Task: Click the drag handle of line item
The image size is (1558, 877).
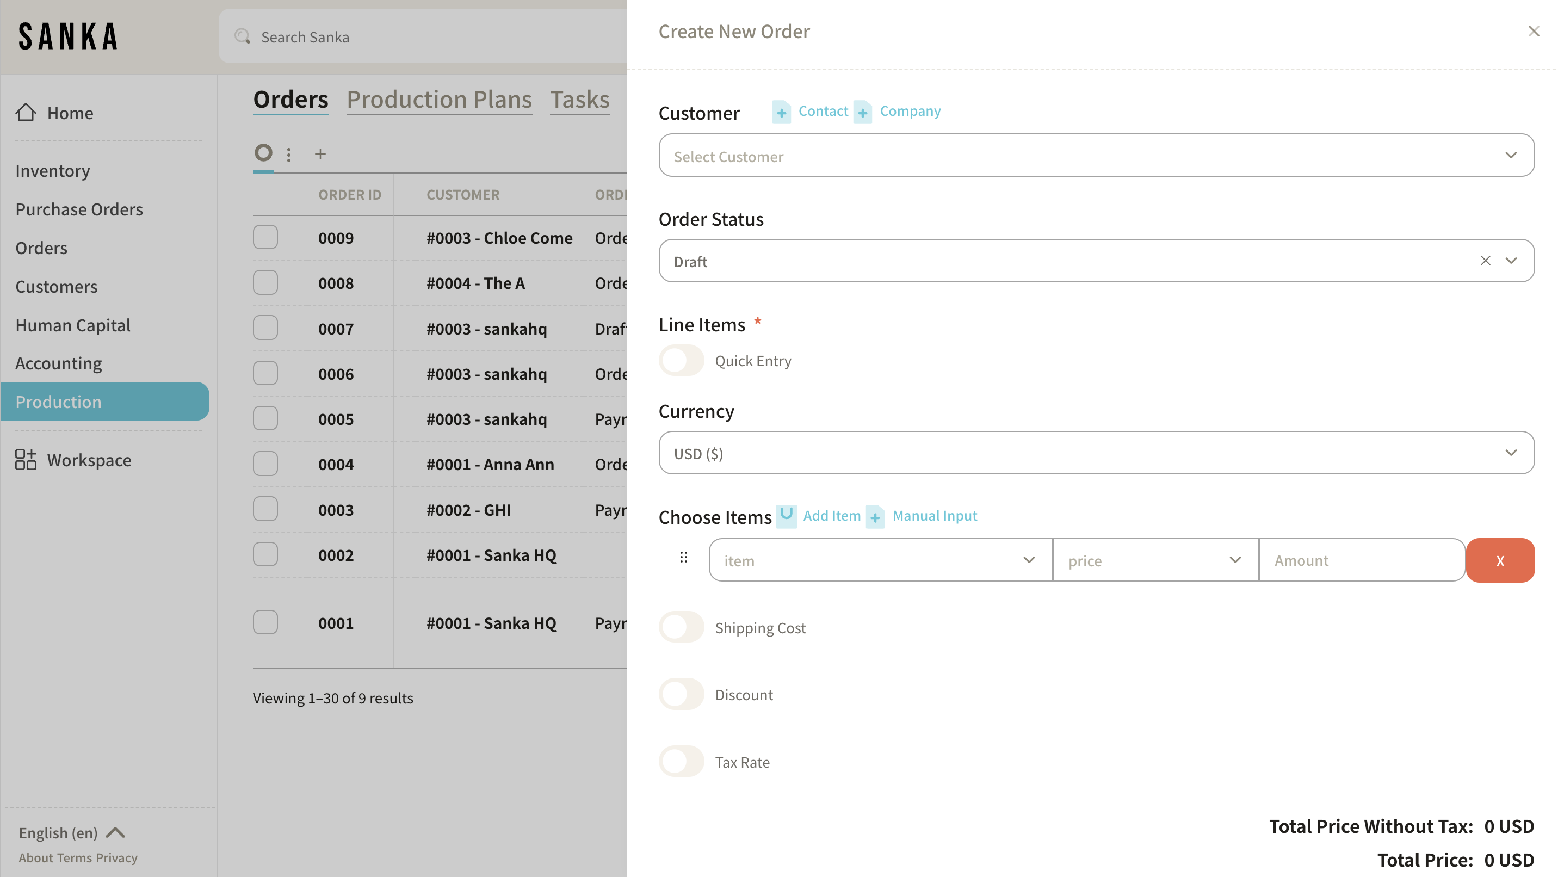Action: 683,558
